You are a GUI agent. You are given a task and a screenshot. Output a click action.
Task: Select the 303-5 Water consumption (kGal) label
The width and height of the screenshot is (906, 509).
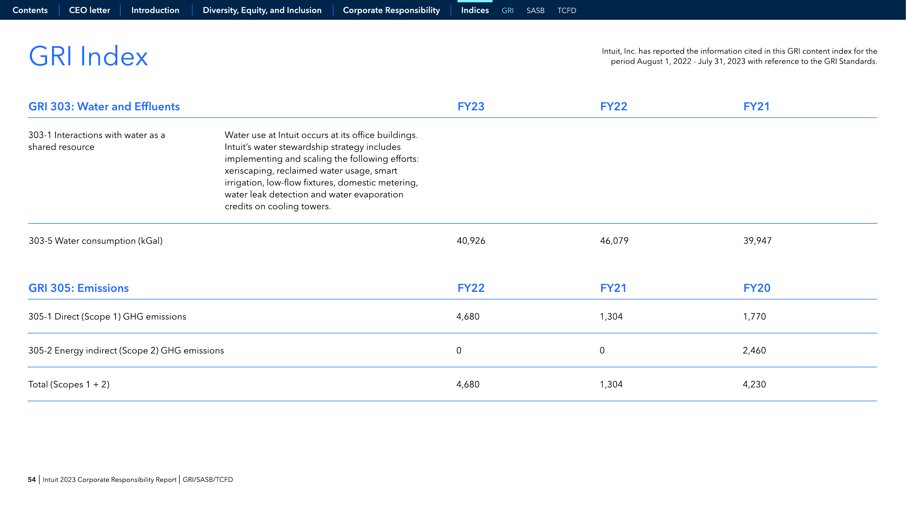point(96,241)
